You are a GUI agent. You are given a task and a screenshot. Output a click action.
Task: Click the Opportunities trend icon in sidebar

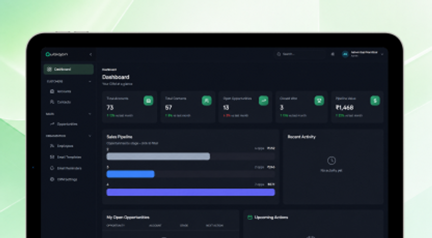click(x=52, y=124)
